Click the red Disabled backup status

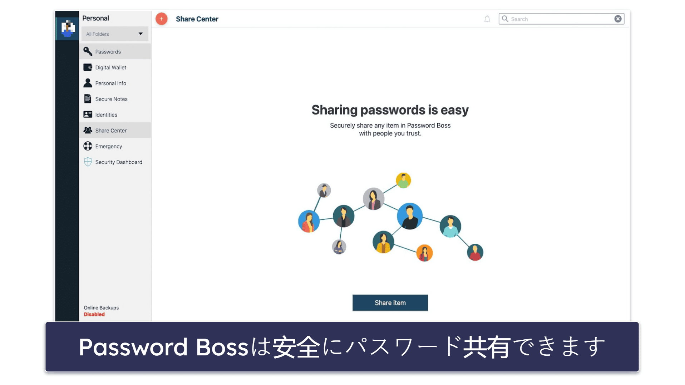click(94, 314)
